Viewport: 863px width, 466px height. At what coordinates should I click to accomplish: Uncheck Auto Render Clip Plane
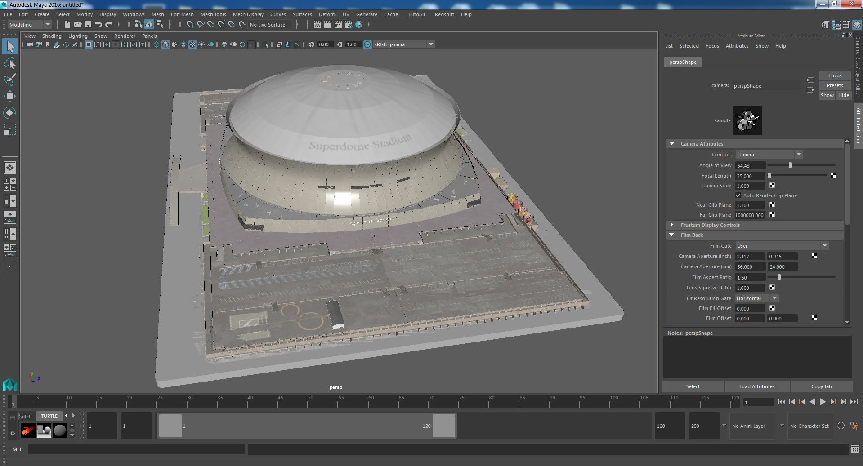point(738,195)
